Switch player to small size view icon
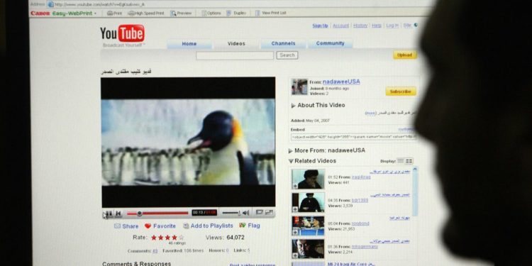The width and height of the screenshot is (532, 266). [260, 212]
